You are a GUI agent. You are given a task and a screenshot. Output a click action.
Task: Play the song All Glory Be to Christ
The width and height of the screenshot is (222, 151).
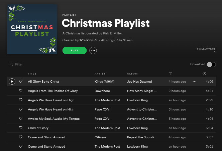(x=12, y=81)
